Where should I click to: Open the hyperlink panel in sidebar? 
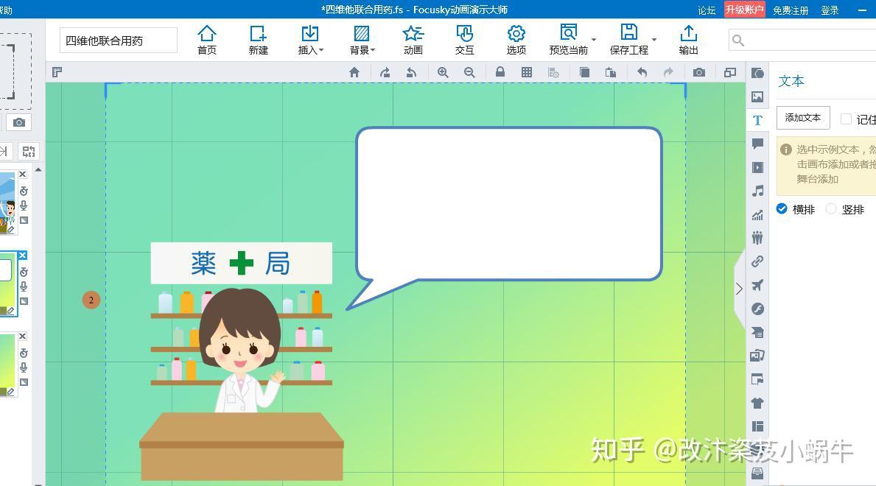tap(757, 261)
